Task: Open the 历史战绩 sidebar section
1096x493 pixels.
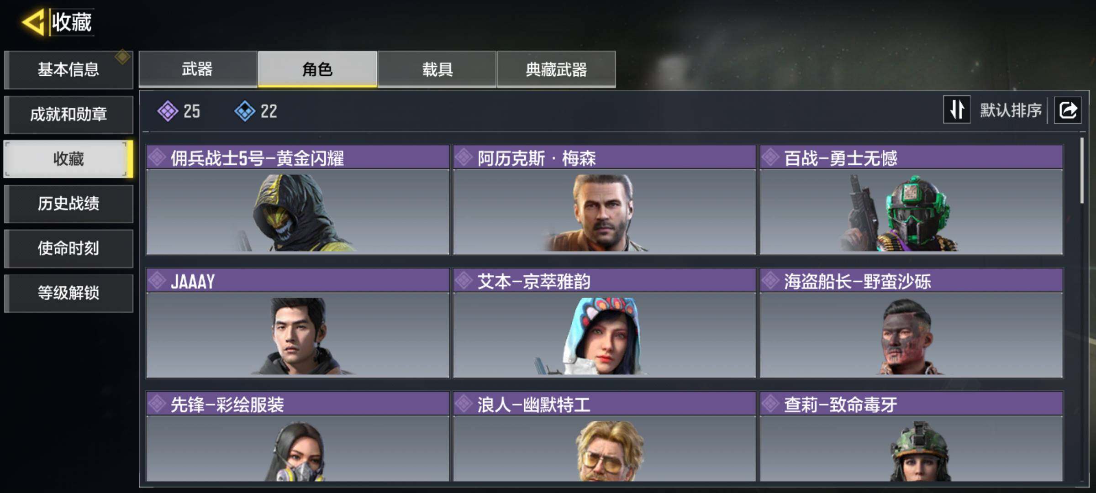Action: click(68, 204)
